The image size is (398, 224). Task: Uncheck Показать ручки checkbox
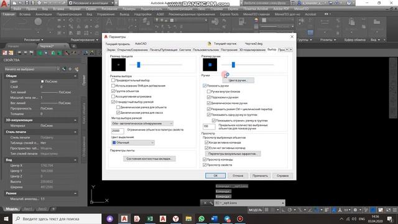click(x=205, y=86)
